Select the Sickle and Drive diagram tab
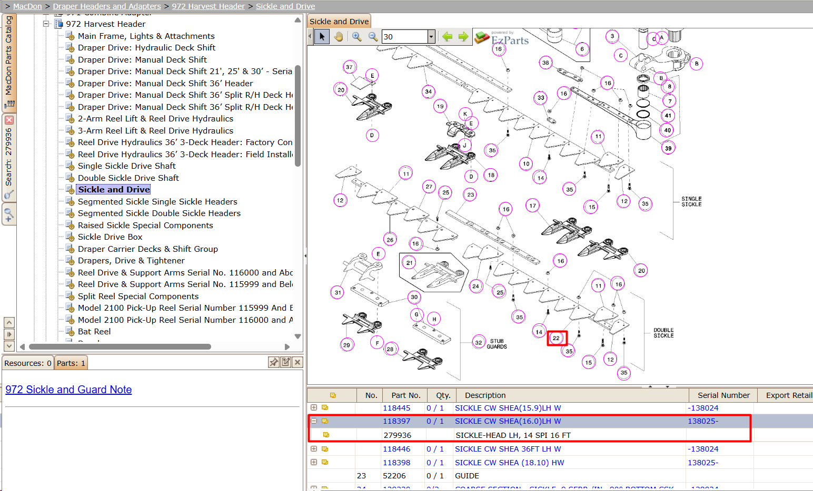This screenshot has height=491, width=813. [x=339, y=22]
